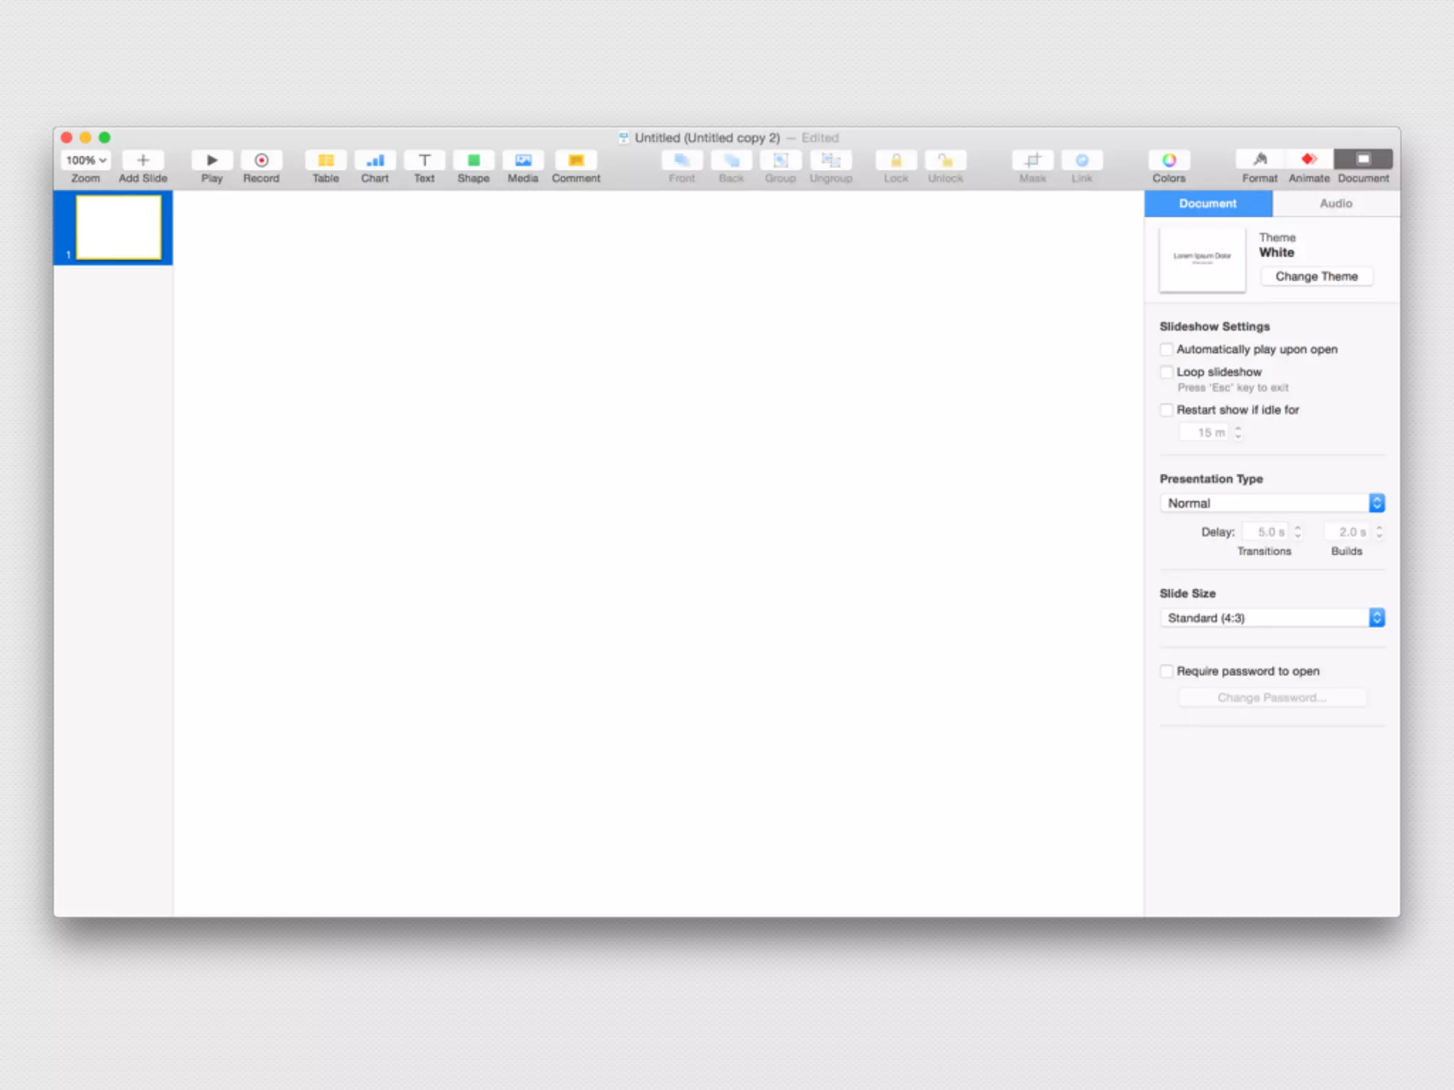The image size is (1454, 1090).
Task: Open the Animate inspector
Action: pos(1308,160)
